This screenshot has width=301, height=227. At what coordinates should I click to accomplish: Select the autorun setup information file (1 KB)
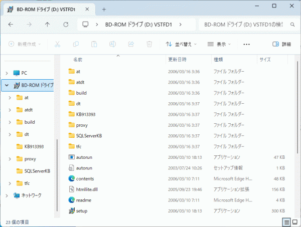(x=71, y=168)
